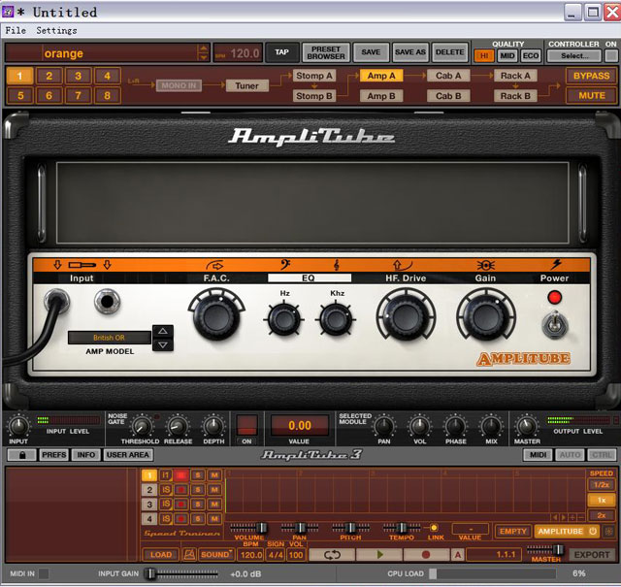
Task: Select previous amp model with up arrow
Action: [x=163, y=331]
